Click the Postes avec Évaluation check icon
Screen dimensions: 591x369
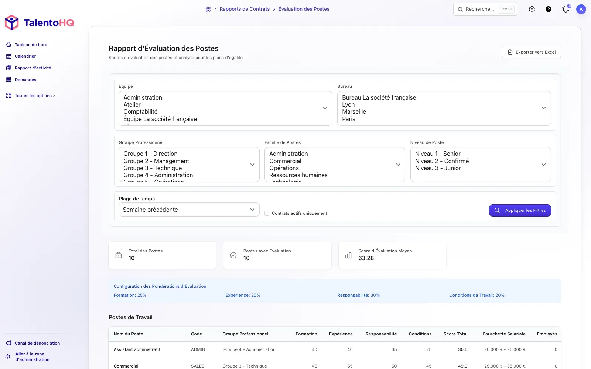click(233, 255)
